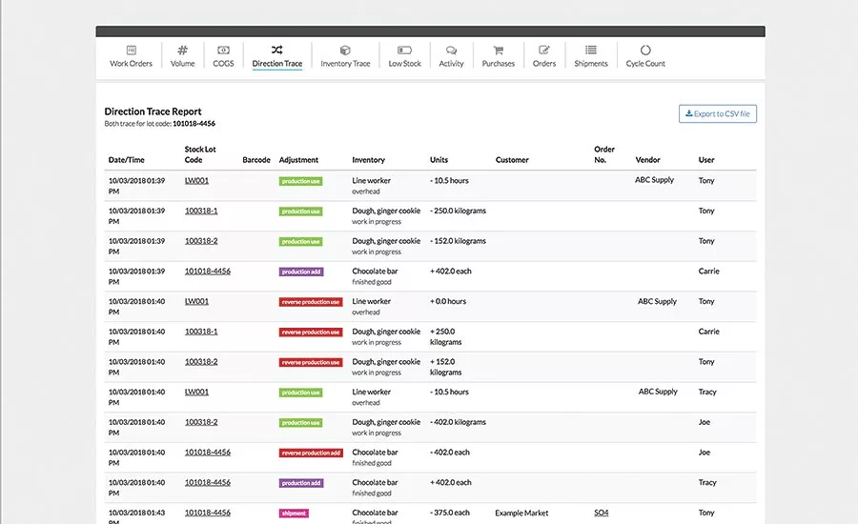
Task: Click ABC Supply in first row
Action: pos(654,180)
